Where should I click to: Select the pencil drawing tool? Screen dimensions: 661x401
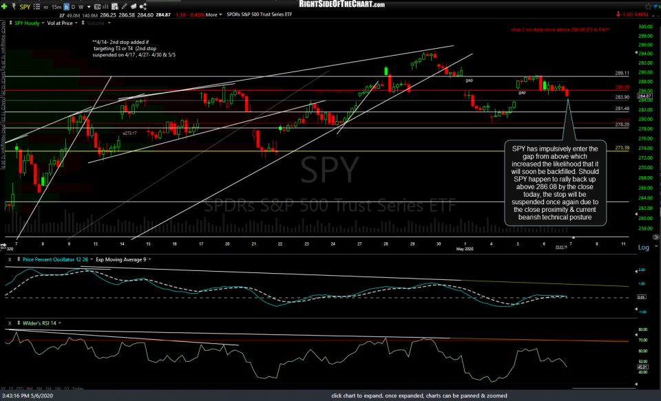(x=124, y=7)
